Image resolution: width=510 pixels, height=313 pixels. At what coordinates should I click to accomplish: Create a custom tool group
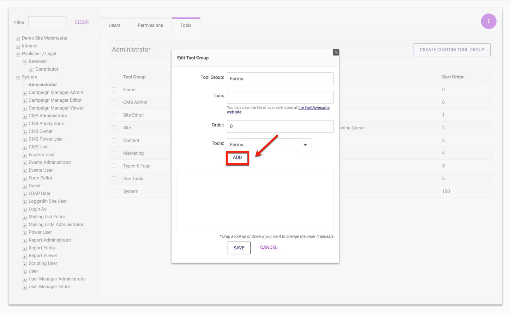[x=452, y=50]
